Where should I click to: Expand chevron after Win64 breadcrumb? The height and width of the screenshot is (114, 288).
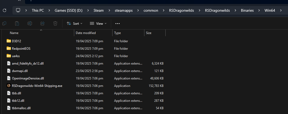pos(281,10)
